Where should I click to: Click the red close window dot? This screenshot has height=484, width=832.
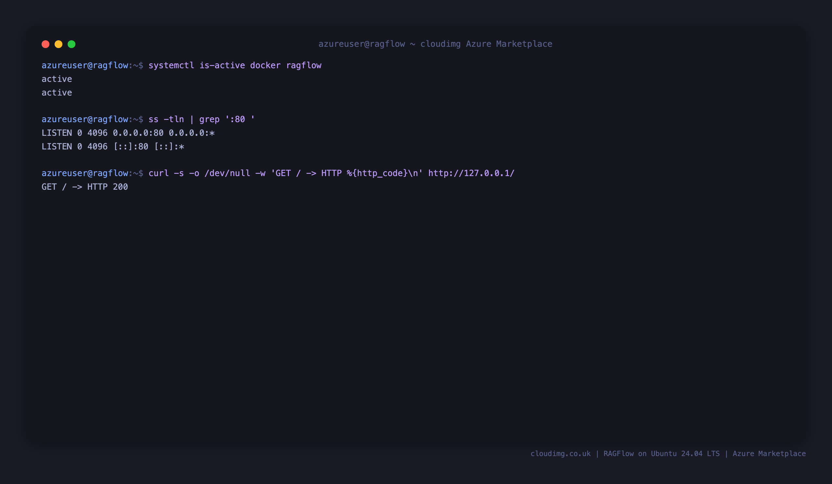click(x=45, y=44)
